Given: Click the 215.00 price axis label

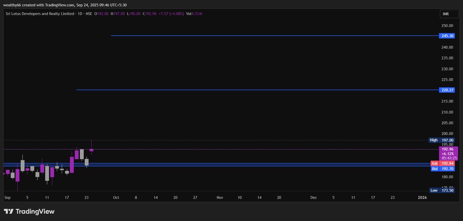Looking at the screenshot, I should click(x=448, y=101).
